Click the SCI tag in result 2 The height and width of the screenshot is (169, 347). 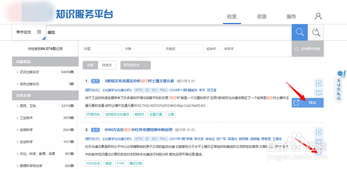click(x=154, y=139)
